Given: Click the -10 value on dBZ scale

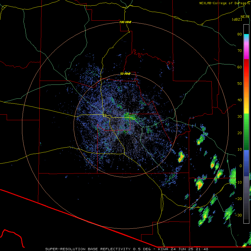Looking at the screenshot, I should tap(238, 182).
